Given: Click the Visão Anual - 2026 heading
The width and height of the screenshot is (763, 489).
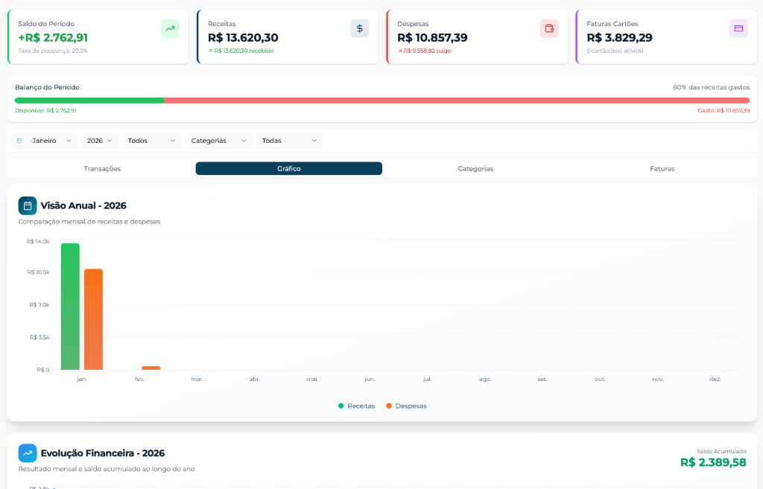Looking at the screenshot, I should coord(83,205).
